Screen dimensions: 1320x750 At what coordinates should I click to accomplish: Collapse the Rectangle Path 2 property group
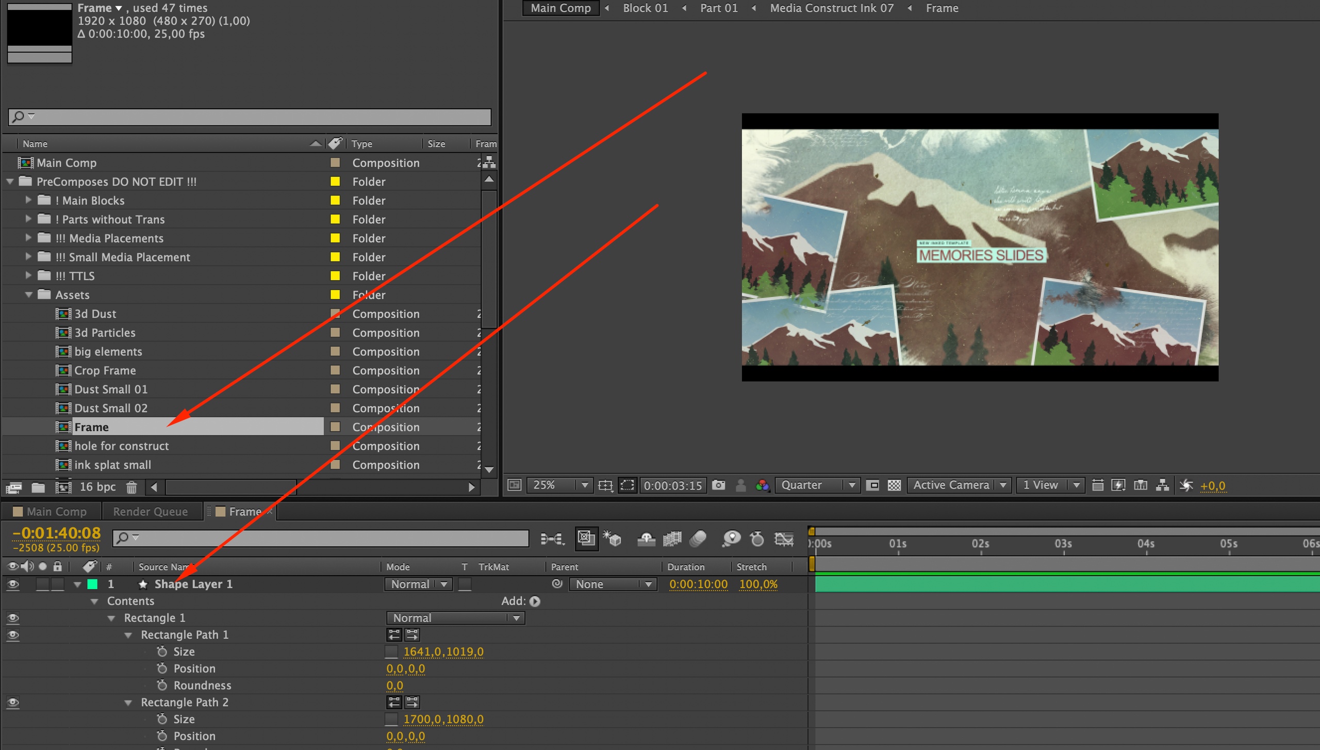pos(128,703)
